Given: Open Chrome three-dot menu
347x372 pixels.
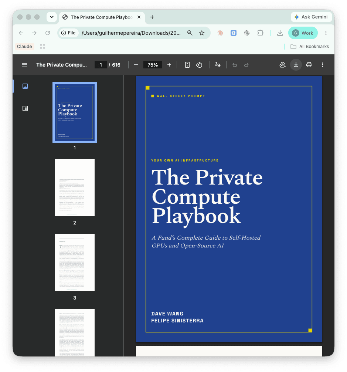Looking at the screenshot, I should point(326,33).
